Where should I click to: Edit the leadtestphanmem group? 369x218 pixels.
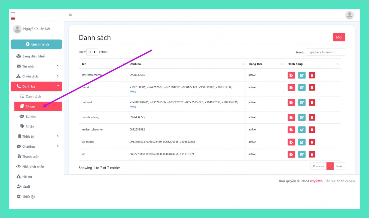tap(302, 130)
